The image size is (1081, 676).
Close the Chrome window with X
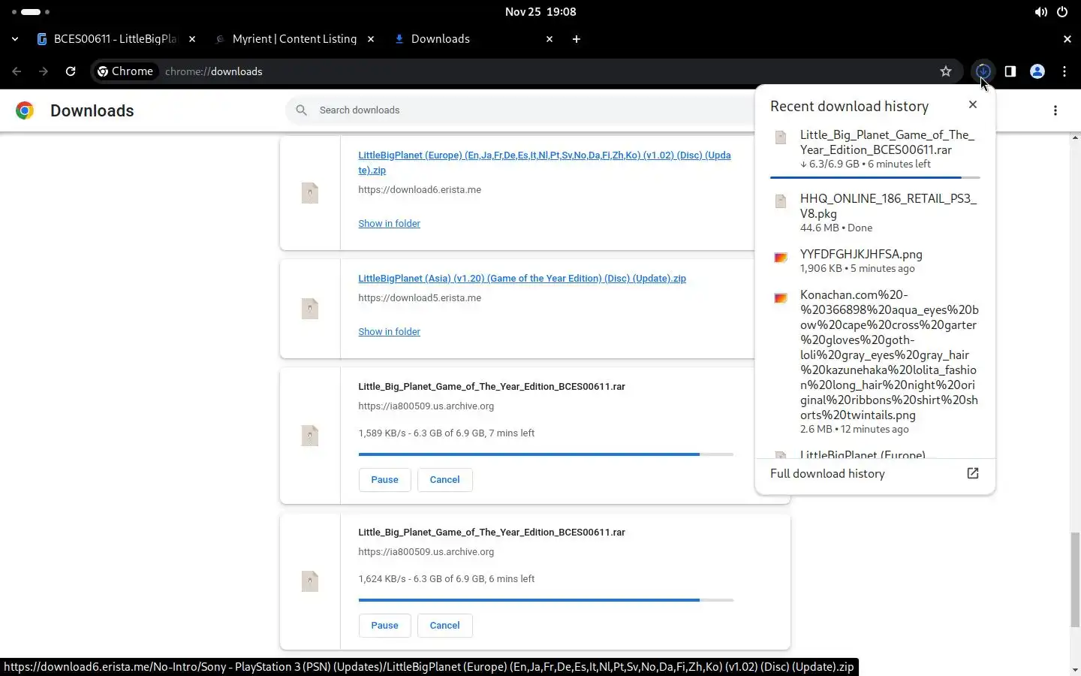1067,39
